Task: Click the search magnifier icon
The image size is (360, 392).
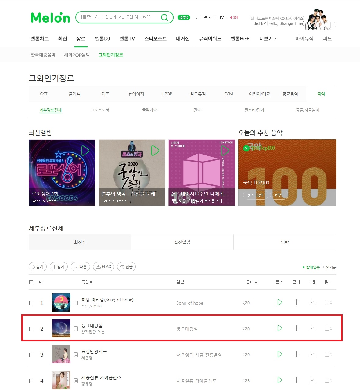Action: point(164,17)
